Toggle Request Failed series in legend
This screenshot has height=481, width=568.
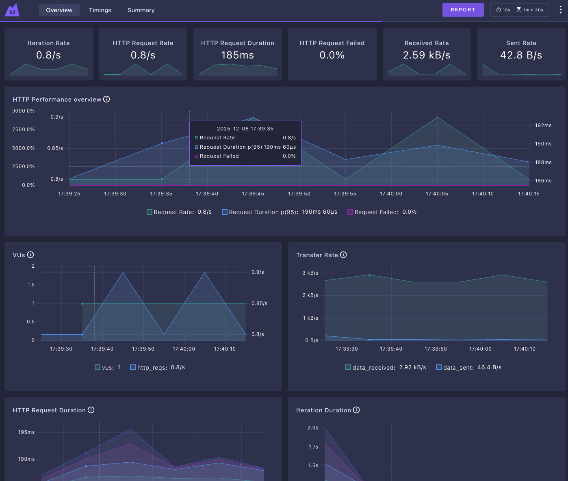click(382, 212)
